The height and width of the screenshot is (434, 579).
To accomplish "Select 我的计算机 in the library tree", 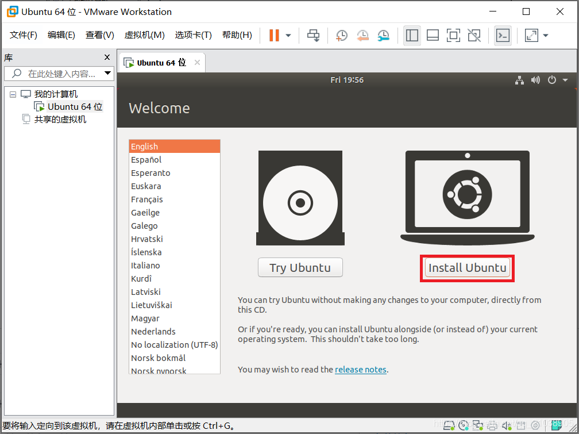I will (x=56, y=94).
